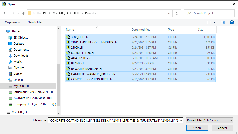The width and height of the screenshot is (238, 134).
Task: Select Projects breadcrumb segment
Action: tap(90, 13)
